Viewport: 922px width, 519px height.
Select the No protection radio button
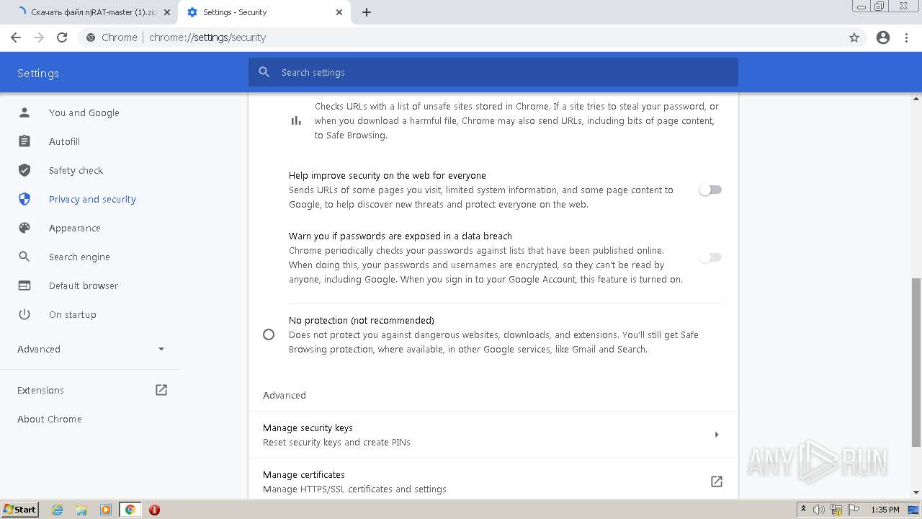(x=269, y=334)
